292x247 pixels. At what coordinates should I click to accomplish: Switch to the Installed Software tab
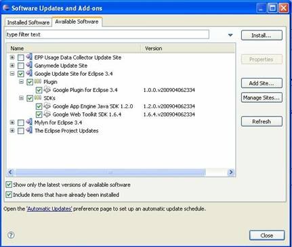tap(28, 22)
